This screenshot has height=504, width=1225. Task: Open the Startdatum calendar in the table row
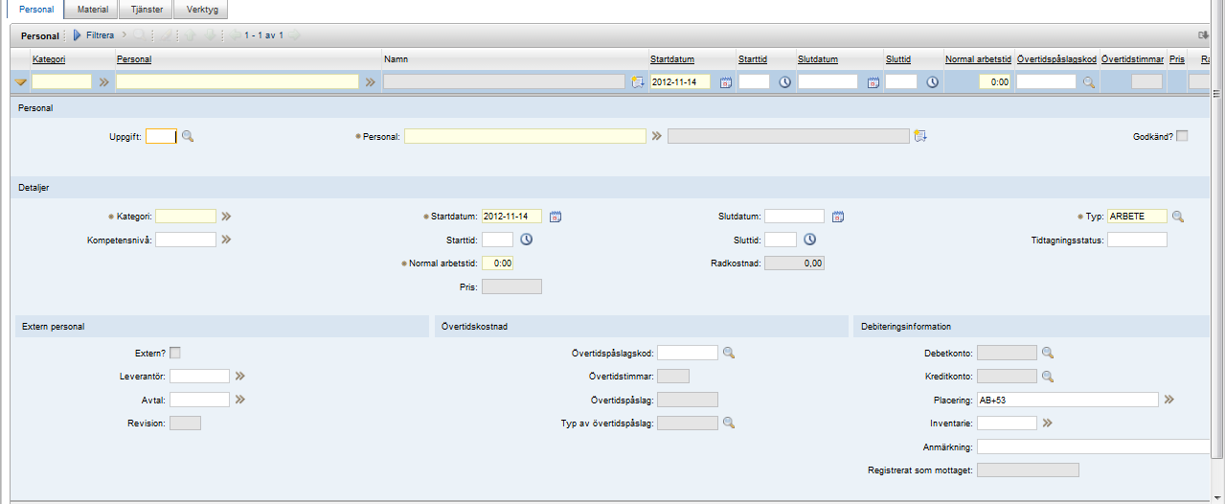tap(725, 82)
